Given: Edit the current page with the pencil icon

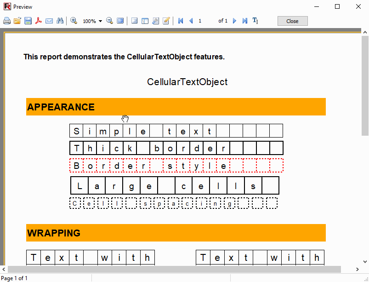Looking at the screenshot, I should click(x=166, y=21).
